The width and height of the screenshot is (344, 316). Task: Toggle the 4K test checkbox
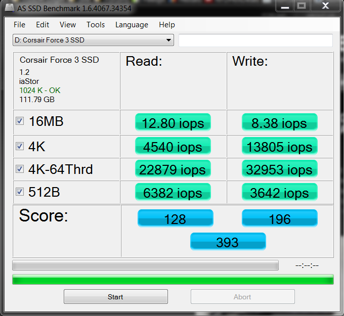[20, 146]
